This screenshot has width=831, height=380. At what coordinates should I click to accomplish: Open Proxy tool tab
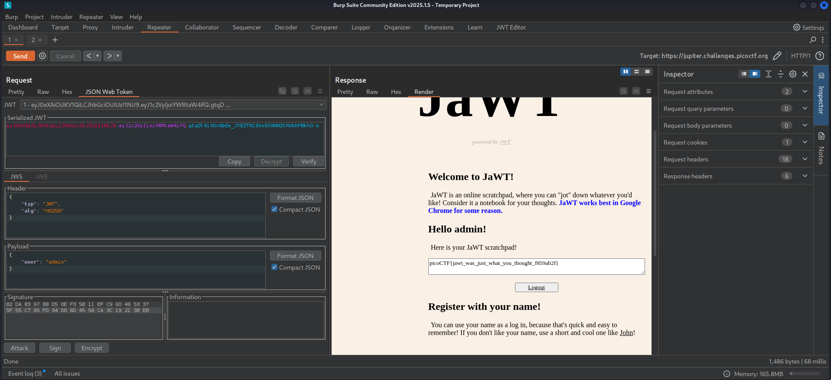[x=90, y=27]
